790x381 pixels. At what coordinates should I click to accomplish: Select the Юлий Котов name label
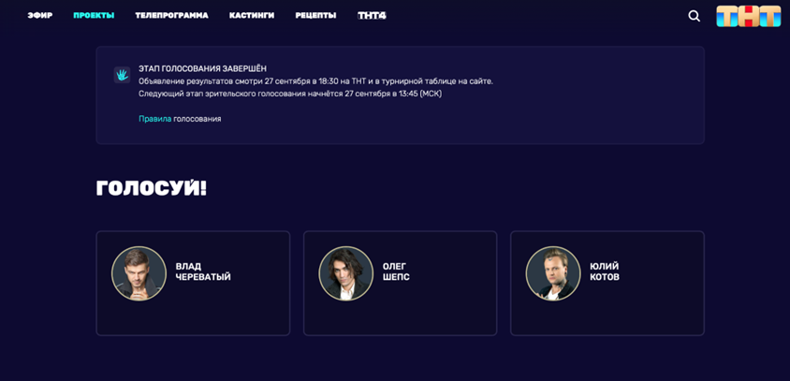pyautogui.click(x=605, y=272)
